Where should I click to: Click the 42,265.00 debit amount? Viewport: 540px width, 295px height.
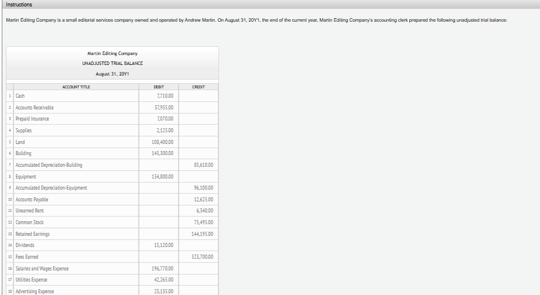click(164, 280)
